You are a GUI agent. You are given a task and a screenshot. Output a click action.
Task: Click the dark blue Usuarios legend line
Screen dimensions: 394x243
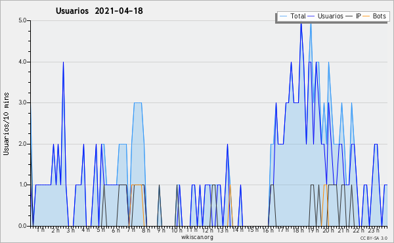coord(311,16)
